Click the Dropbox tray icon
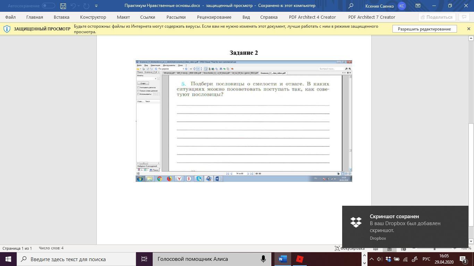474x266 pixels. pyautogui.click(x=388, y=259)
